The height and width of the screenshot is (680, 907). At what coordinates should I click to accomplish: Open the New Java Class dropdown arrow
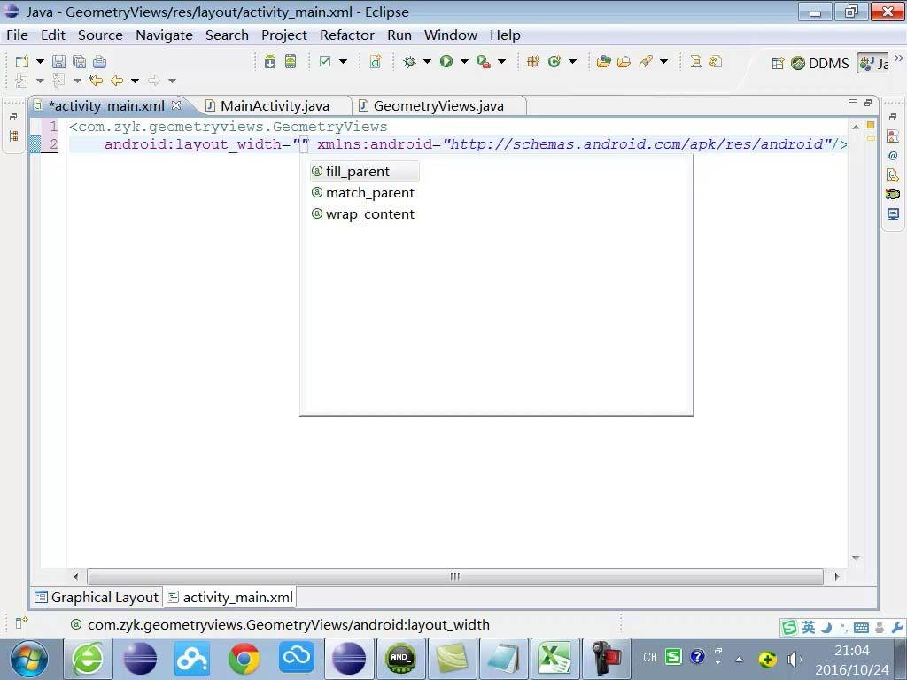click(573, 61)
